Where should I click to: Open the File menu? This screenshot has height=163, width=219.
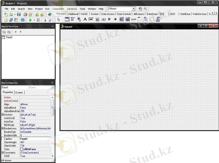coord(6,9)
